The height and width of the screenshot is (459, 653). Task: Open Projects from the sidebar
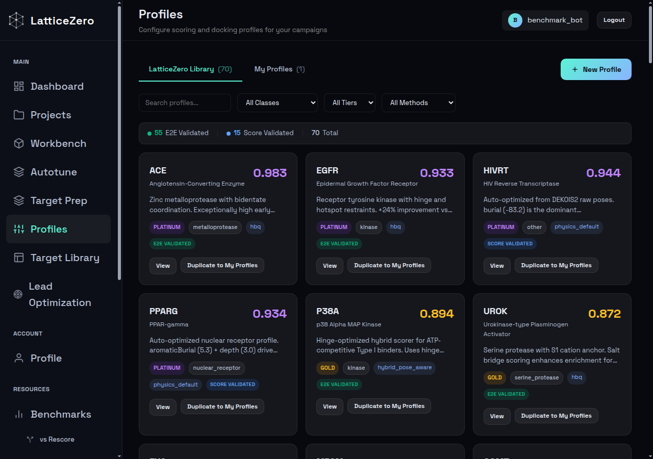pyautogui.click(x=58, y=115)
